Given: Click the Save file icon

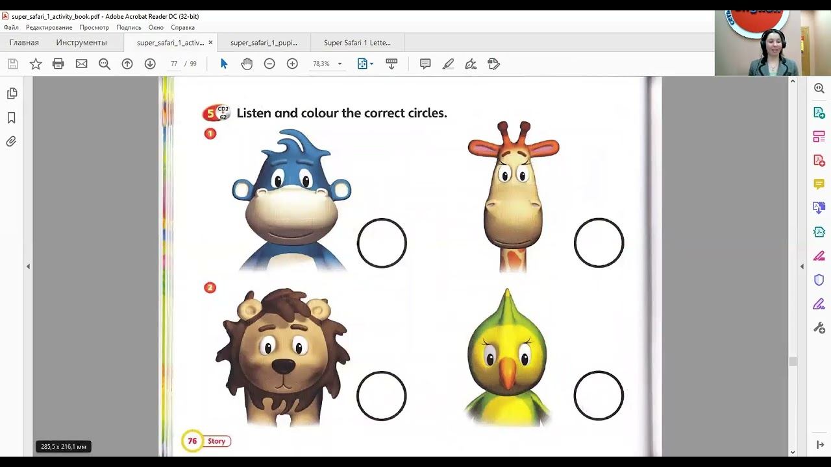Looking at the screenshot, I should click(13, 64).
